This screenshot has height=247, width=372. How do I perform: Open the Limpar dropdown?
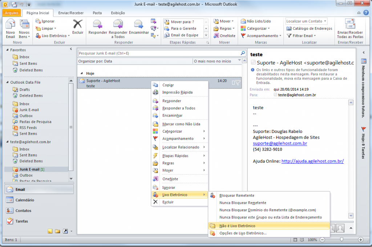pyautogui.click(x=46, y=28)
